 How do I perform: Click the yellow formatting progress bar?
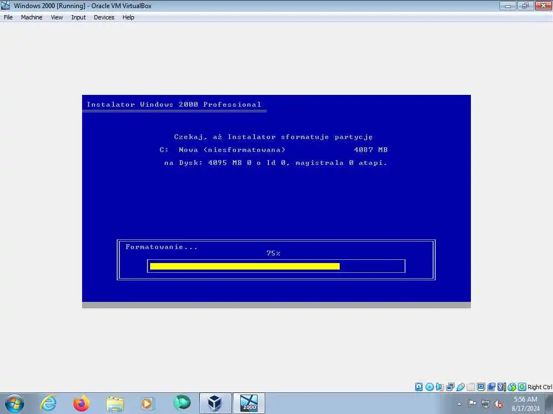click(x=245, y=266)
